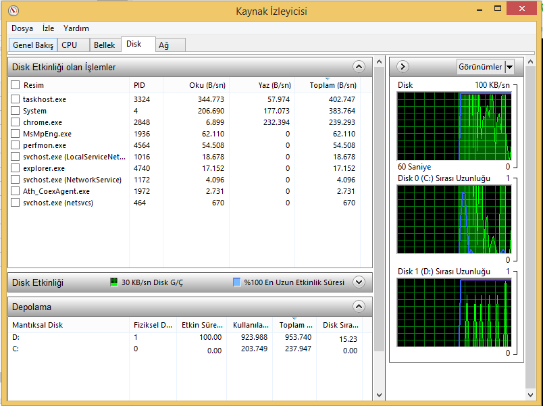Open the İzle menu
The width and height of the screenshot is (543, 406).
coord(48,28)
